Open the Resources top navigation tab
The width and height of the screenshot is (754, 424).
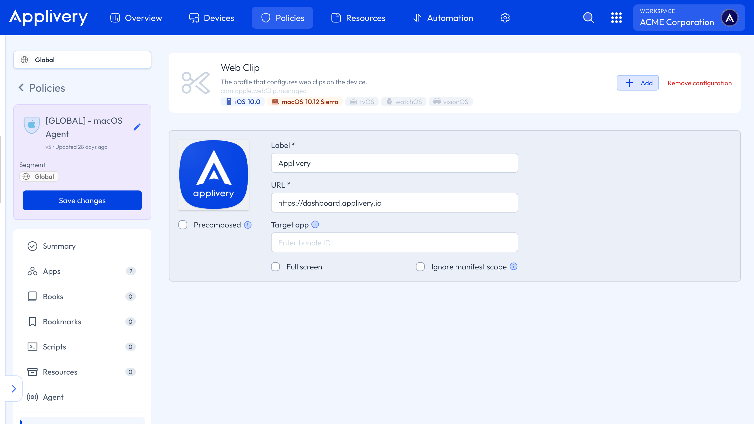click(358, 18)
